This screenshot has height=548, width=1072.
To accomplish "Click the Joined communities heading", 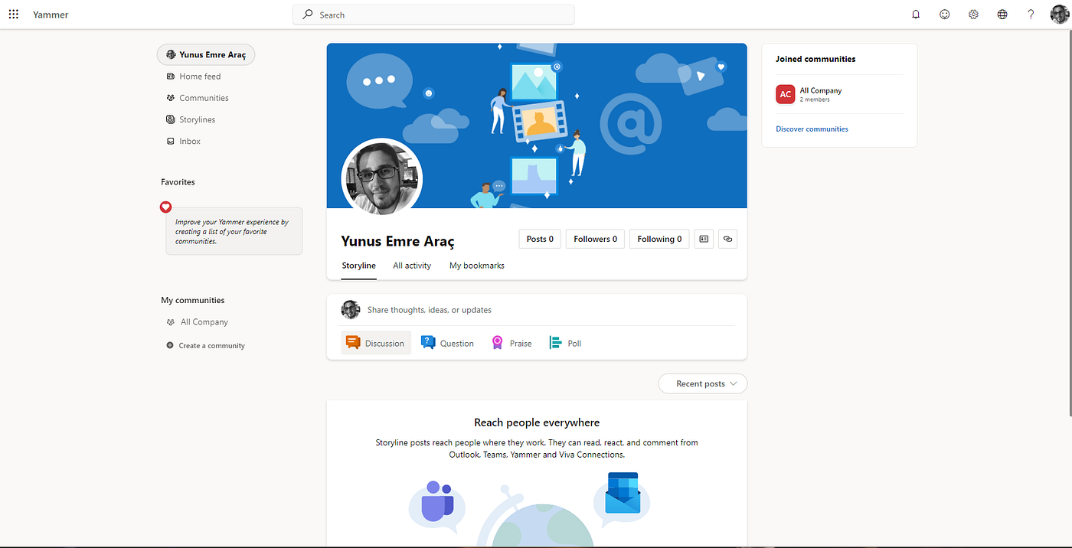I will point(815,59).
